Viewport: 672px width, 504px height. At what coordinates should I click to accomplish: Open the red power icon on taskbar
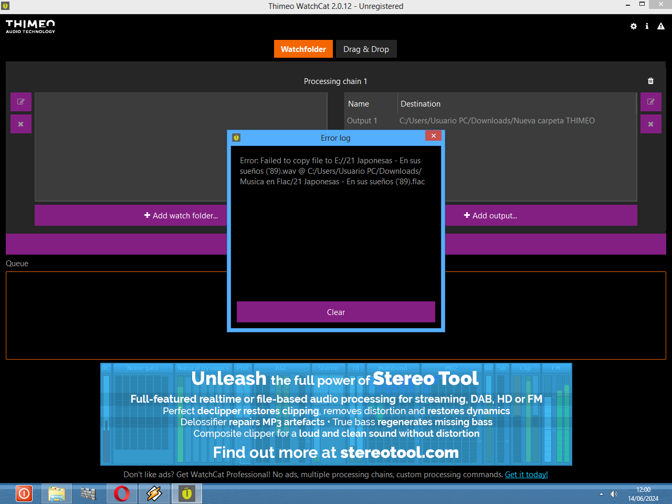tap(24, 493)
